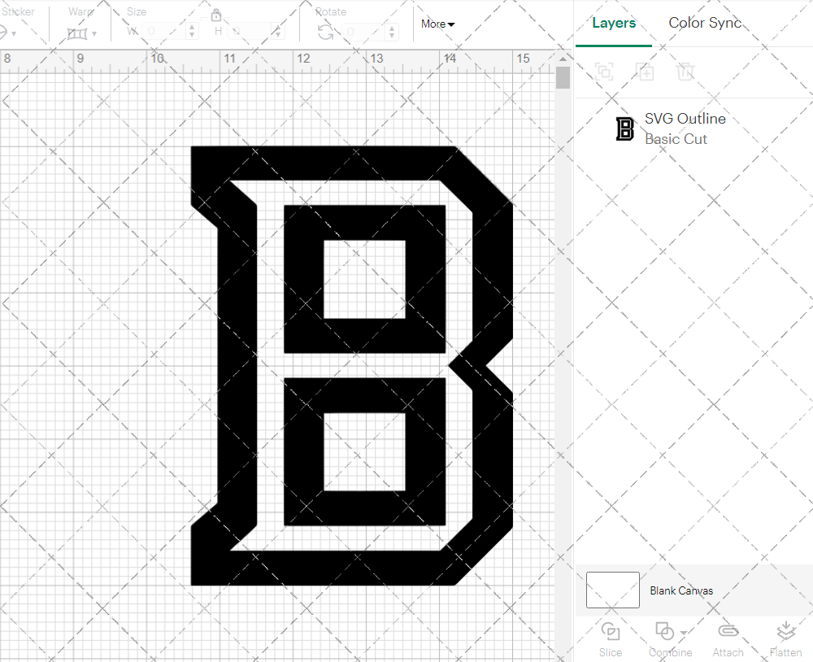Click the Group layers icon
Screen dimensions: 813x662
click(604, 72)
